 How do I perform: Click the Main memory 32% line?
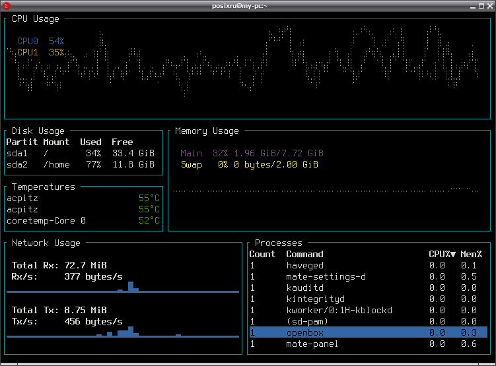click(252, 154)
